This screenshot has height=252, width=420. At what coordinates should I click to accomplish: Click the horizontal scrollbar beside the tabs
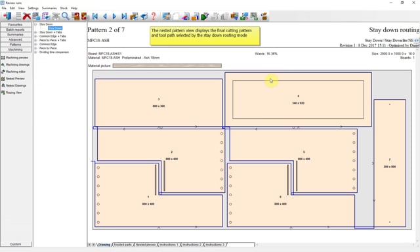click(335, 245)
